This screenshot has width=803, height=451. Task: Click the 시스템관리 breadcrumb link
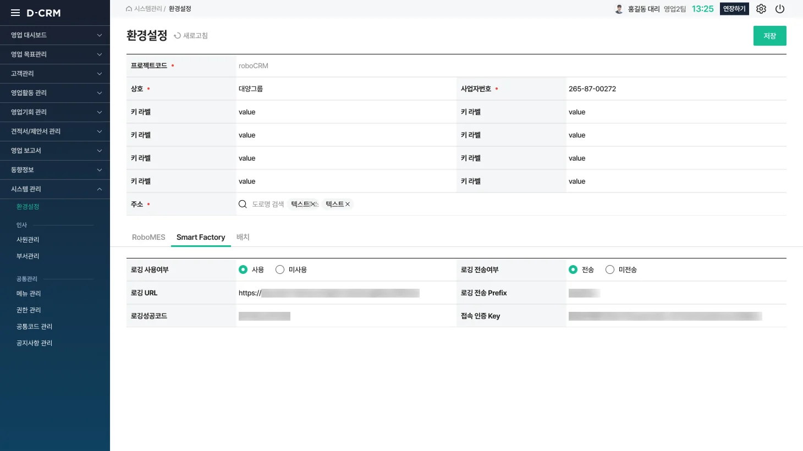point(148,9)
